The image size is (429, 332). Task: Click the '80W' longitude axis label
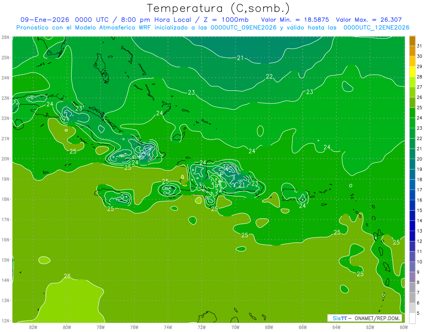pos(67,327)
